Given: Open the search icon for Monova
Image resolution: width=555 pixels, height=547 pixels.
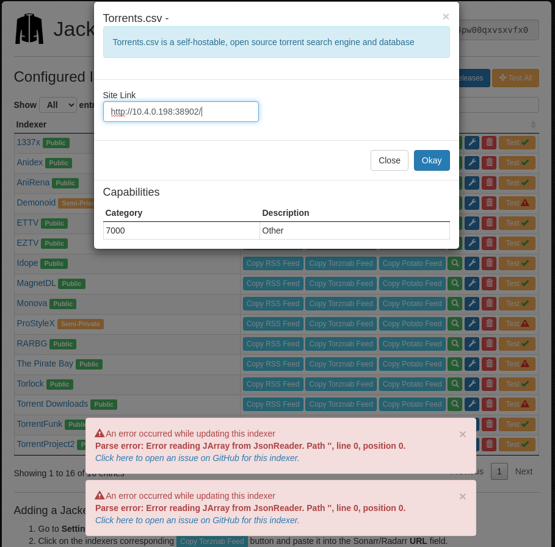Looking at the screenshot, I should click(455, 304).
